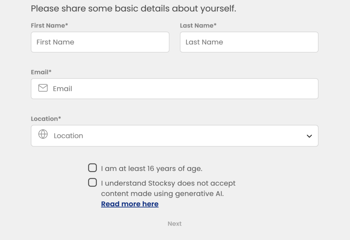The height and width of the screenshot is (240, 350).
Task: Open the Location combo box
Action: (x=175, y=136)
